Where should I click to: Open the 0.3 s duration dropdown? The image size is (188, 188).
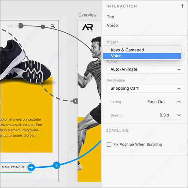tap(170, 115)
